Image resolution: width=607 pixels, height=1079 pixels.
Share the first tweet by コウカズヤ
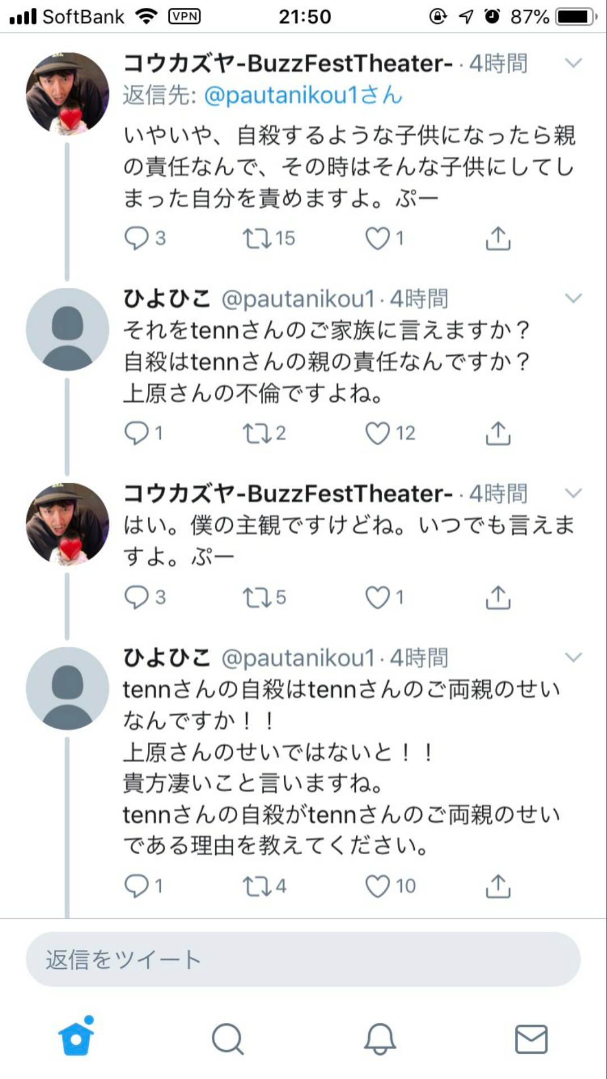498,238
